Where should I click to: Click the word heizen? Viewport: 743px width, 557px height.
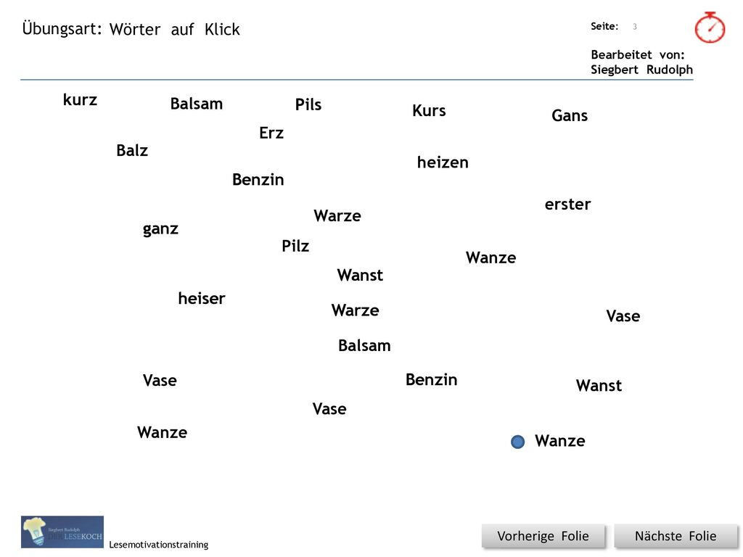443,162
